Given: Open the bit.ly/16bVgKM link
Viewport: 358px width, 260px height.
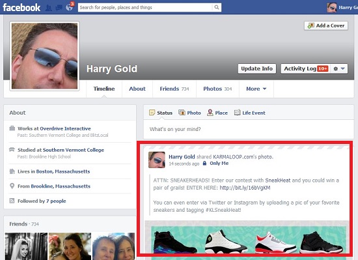Looking at the screenshot, I should pyautogui.click(x=245, y=188).
